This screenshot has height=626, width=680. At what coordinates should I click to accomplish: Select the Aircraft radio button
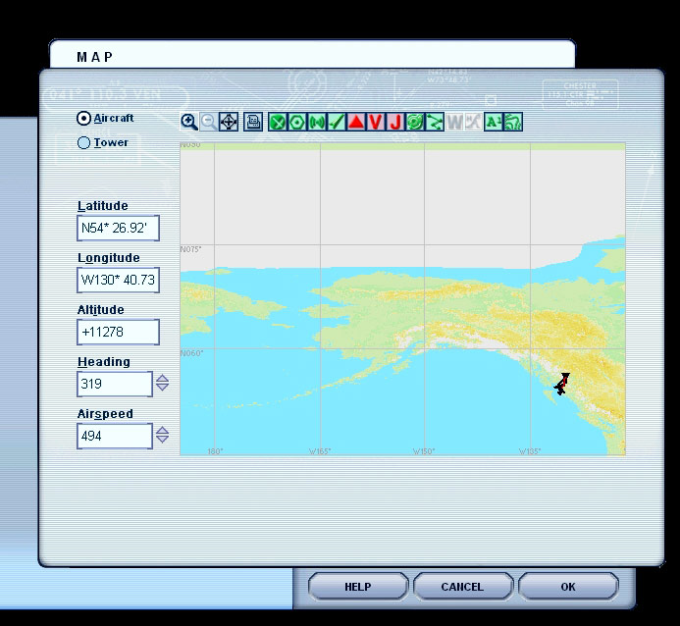tap(83, 119)
